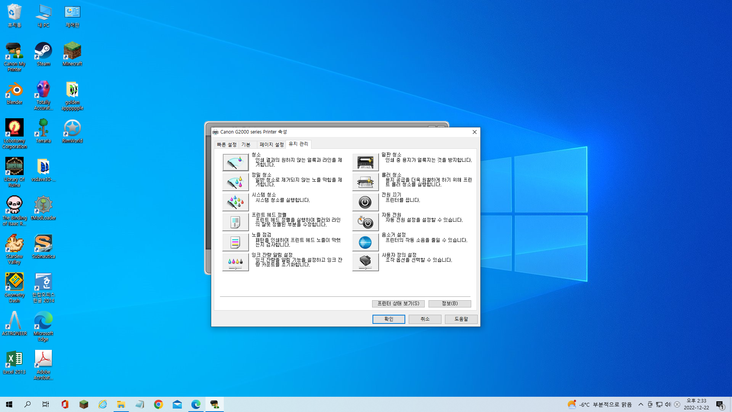Open Custom Settings (사용자 정의 설정) icon
The height and width of the screenshot is (412, 732).
point(365,262)
